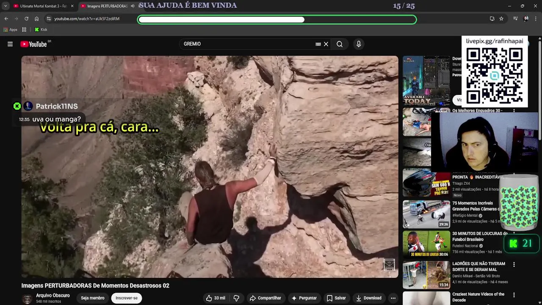Screen dimensions: 542x305
Task: Open Craziest Nature Videos of the Decade title
Action: point(478,297)
